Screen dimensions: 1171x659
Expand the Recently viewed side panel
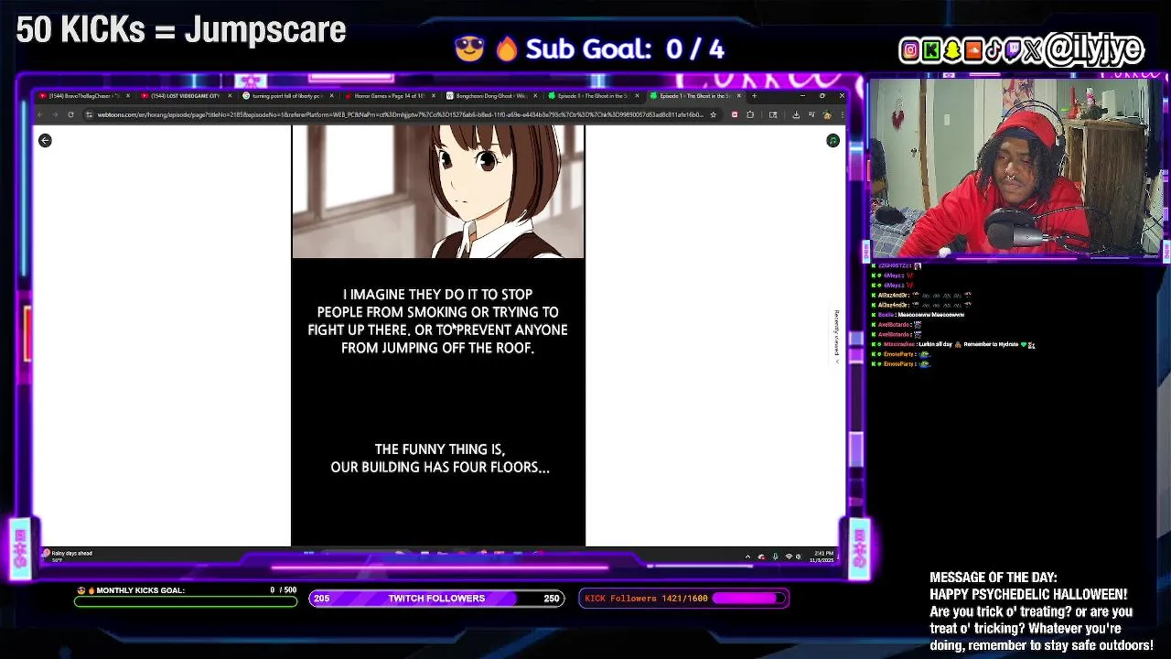tap(836, 337)
